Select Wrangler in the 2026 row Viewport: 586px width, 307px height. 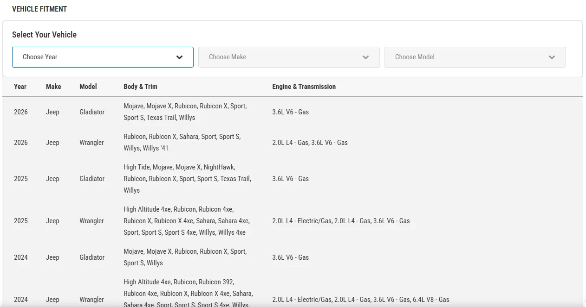91,143
